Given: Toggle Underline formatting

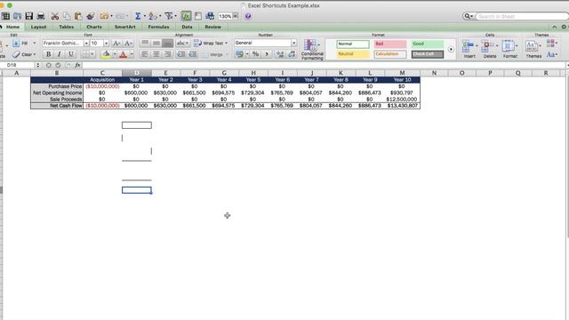Looking at the screenshot, I should pos(71,54).
